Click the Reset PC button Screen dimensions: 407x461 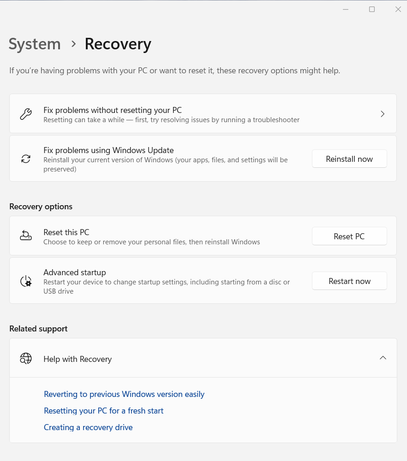pyautogui.click(x=349, y=236)
